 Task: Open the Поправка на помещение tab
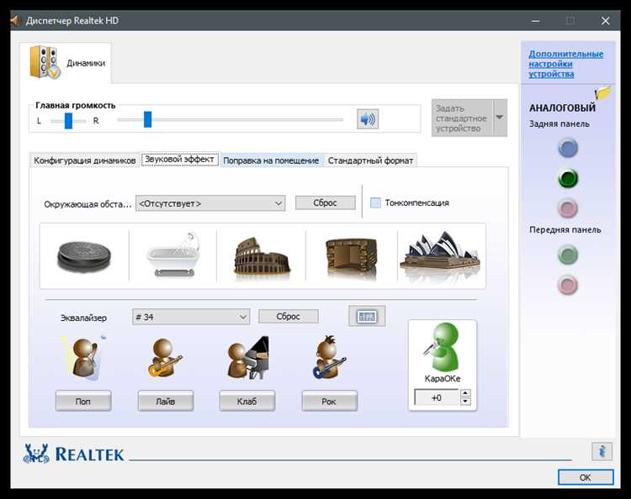[x=271, y=160]
